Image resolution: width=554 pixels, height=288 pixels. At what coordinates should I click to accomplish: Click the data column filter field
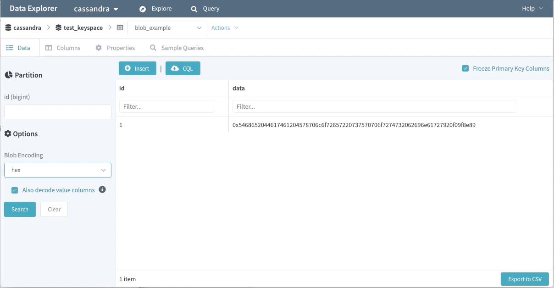point(374,106)
